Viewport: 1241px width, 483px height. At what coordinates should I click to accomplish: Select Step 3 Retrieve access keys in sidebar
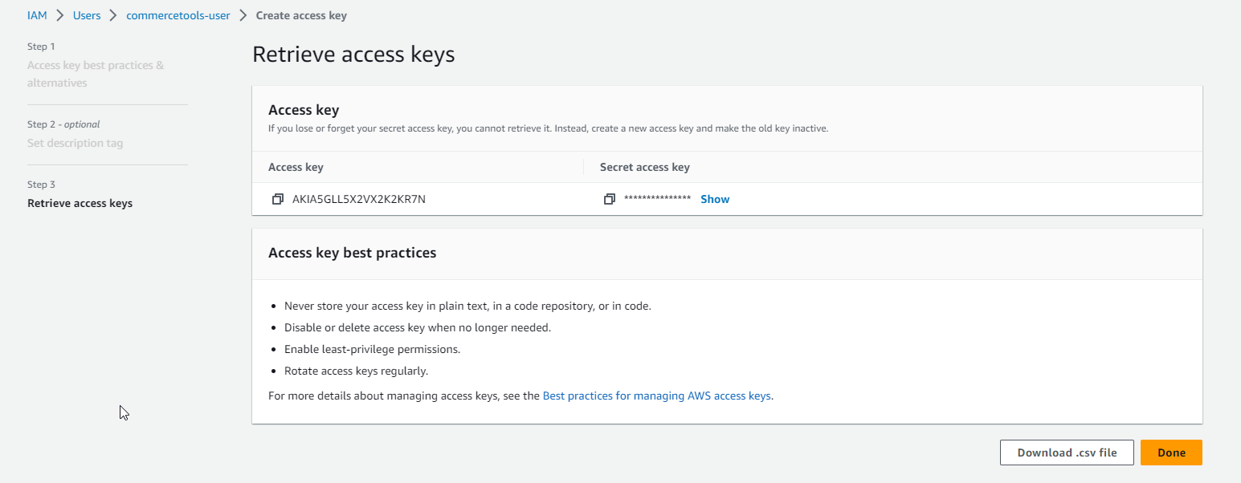[80, 203]
